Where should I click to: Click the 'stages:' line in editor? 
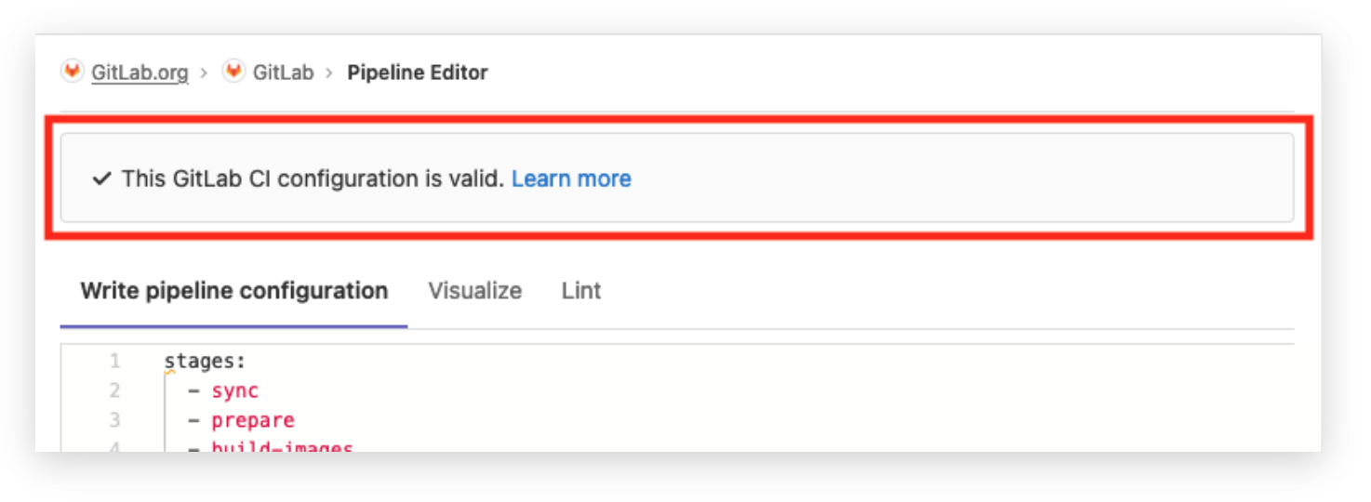205,362
